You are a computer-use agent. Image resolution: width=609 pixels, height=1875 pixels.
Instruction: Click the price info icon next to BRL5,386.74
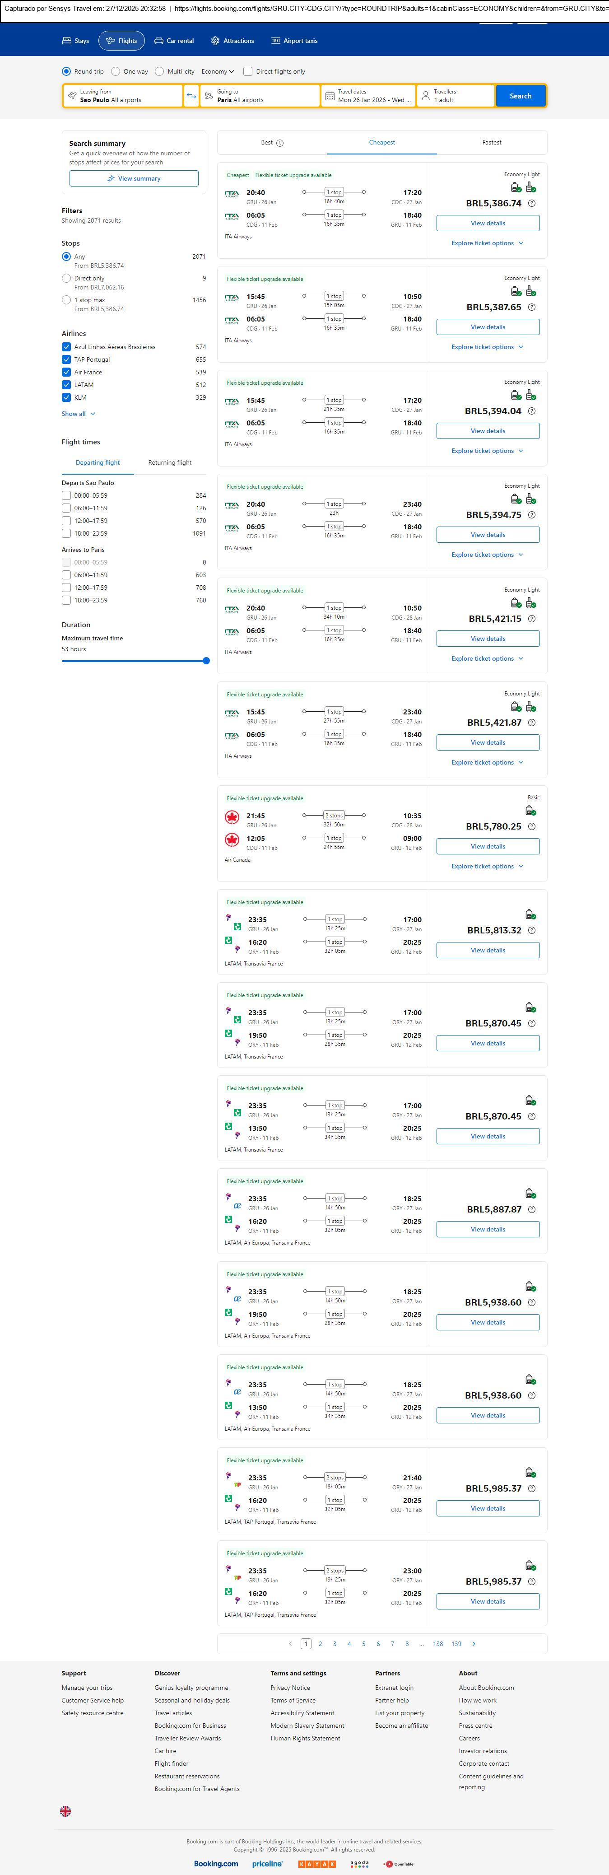532,204
